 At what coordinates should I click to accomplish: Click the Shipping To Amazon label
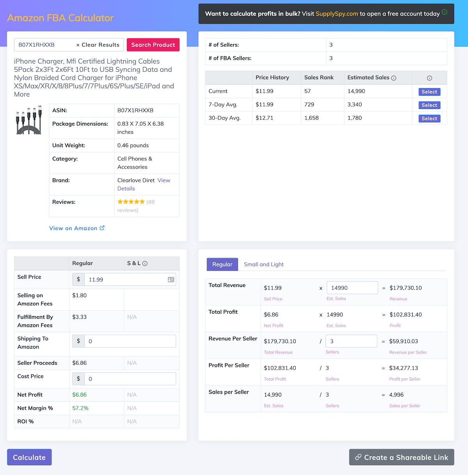point(33,343)
